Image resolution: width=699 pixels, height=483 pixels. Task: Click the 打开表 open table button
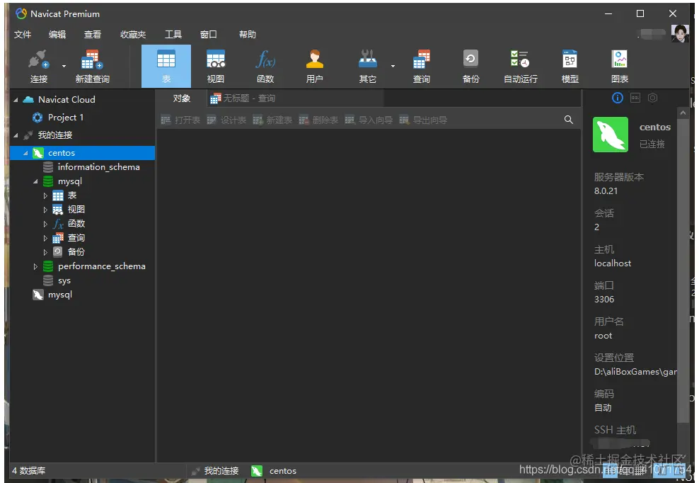click(x=180, y=120)
